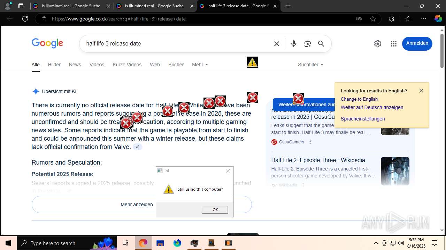
Task: Open Half-Life 2: Episode Three Wikipedia result
Action: (x=318, y=160)
